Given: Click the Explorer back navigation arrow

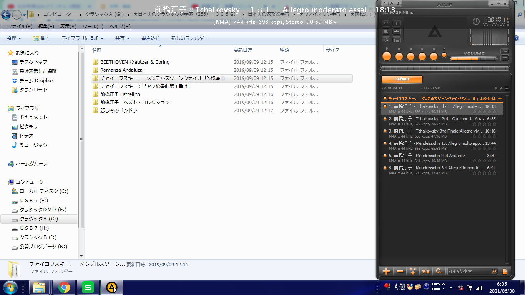Looking at the screenshot, I should pyautogui.click(x=6, y=15).
